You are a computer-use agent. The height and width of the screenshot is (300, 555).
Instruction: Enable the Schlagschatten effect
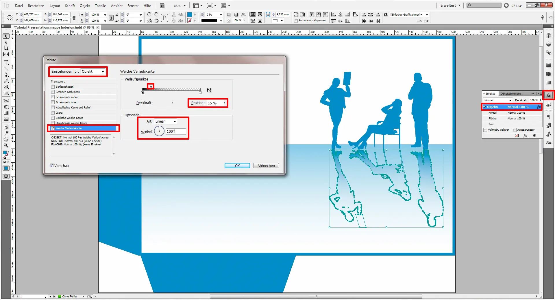53,87
